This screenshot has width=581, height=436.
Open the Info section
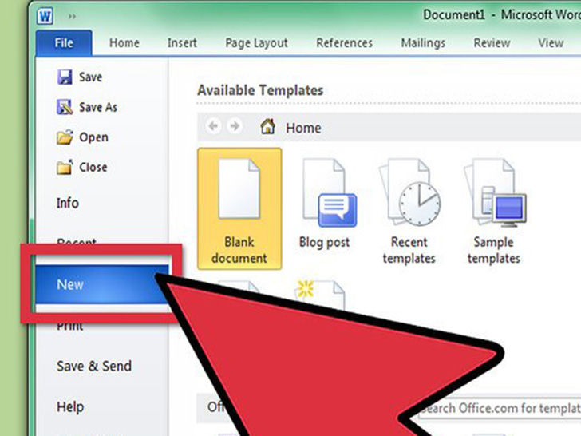pos(67,203)
